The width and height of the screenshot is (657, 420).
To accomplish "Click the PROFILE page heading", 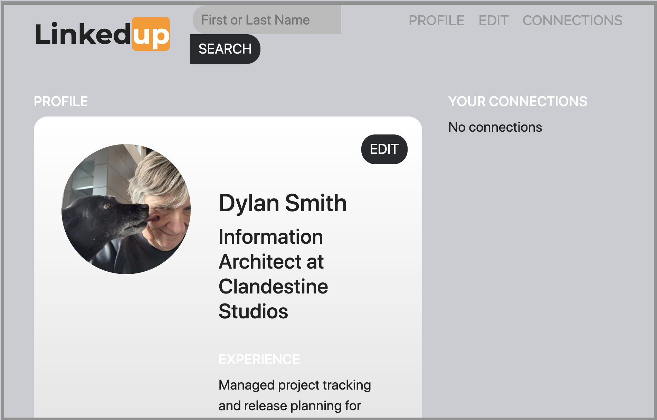I will click(x=61, y=101).
